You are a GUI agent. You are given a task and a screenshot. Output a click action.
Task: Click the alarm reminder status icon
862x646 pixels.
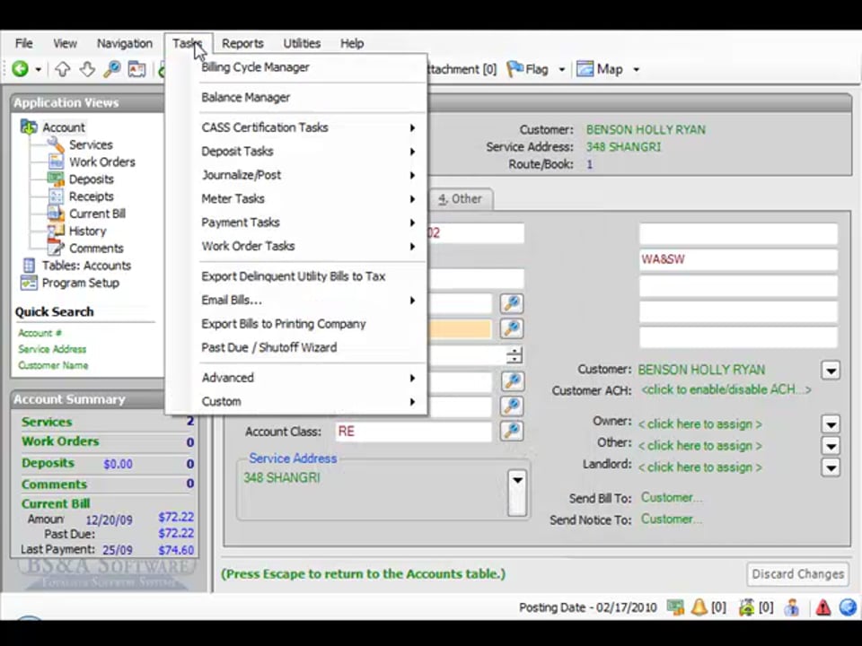746,607
